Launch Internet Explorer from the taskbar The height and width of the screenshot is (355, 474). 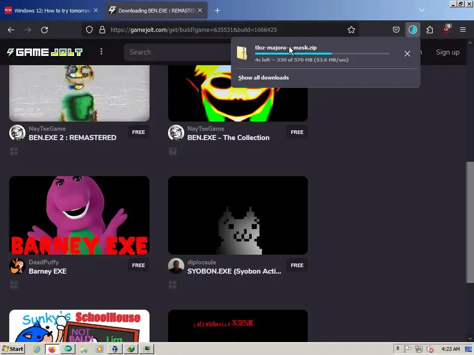point(37,349)
